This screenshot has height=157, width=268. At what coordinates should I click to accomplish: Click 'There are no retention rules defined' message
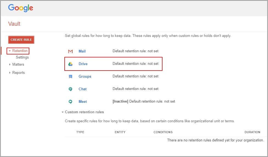215,140
